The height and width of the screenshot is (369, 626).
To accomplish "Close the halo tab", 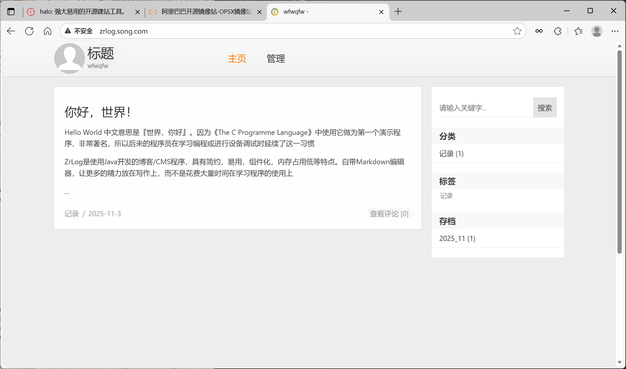I will point(138,12).
